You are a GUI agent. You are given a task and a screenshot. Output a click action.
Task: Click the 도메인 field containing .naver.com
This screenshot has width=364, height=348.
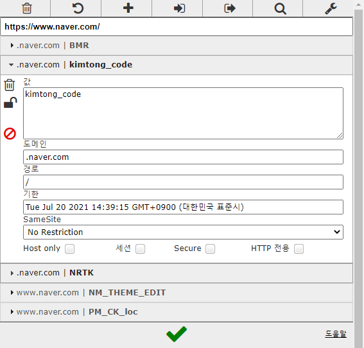click(183, 157)
